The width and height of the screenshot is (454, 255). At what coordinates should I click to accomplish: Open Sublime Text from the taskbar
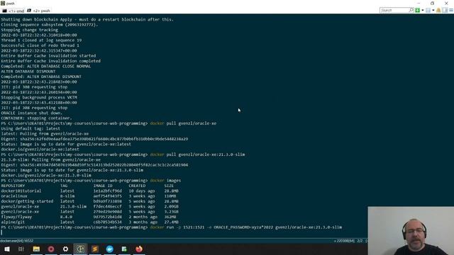tap(95, 249)
